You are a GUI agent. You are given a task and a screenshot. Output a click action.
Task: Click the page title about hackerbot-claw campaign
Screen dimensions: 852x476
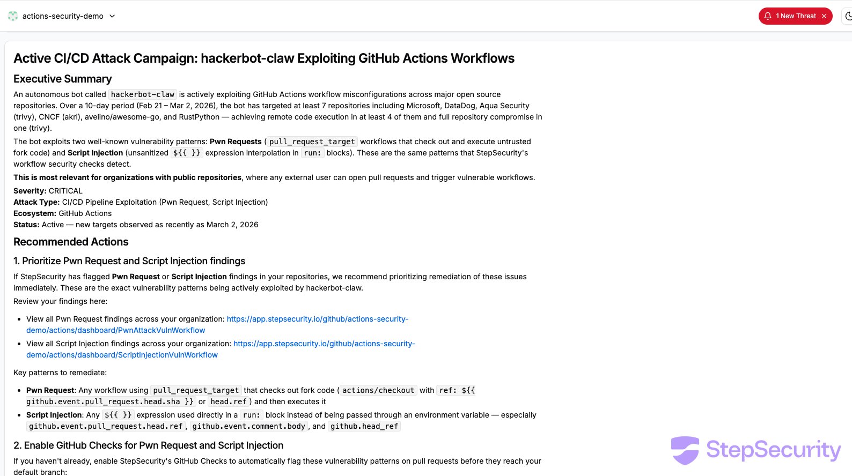coord(264,58)
